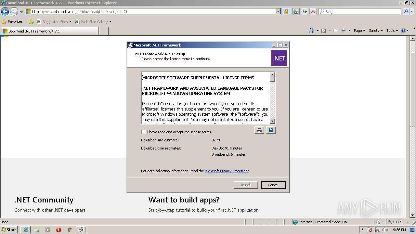Open the Page menu

[359, 31]
